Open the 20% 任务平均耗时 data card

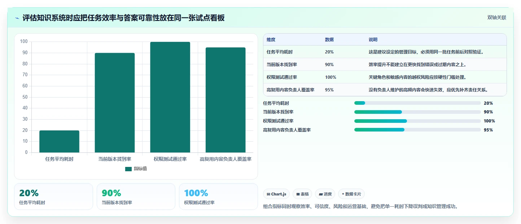point(53,197)
